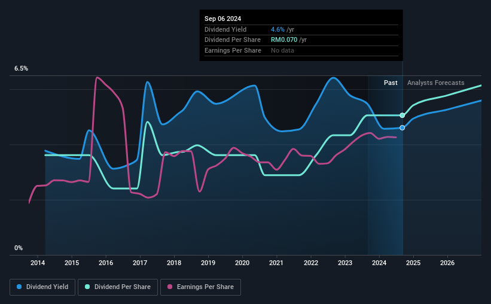Click the tooltip 'Earnings Per Share' row label
The width and height of the screenshot is (491, 304).
coord(233,50)
